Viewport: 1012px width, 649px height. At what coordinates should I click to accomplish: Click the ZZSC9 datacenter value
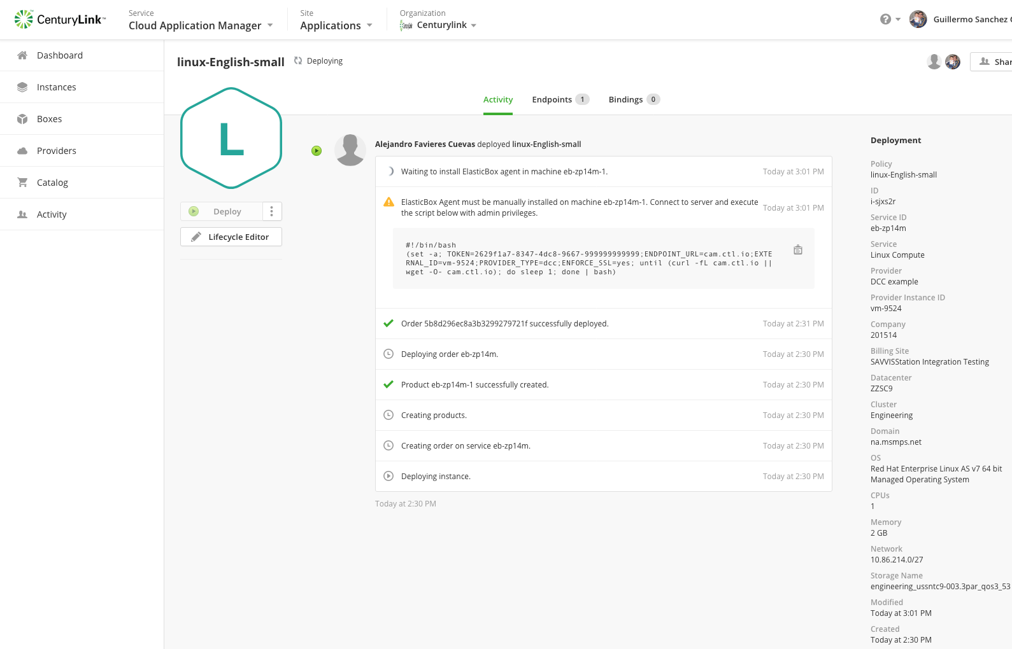pyautogui.click(x=881, y=389)
